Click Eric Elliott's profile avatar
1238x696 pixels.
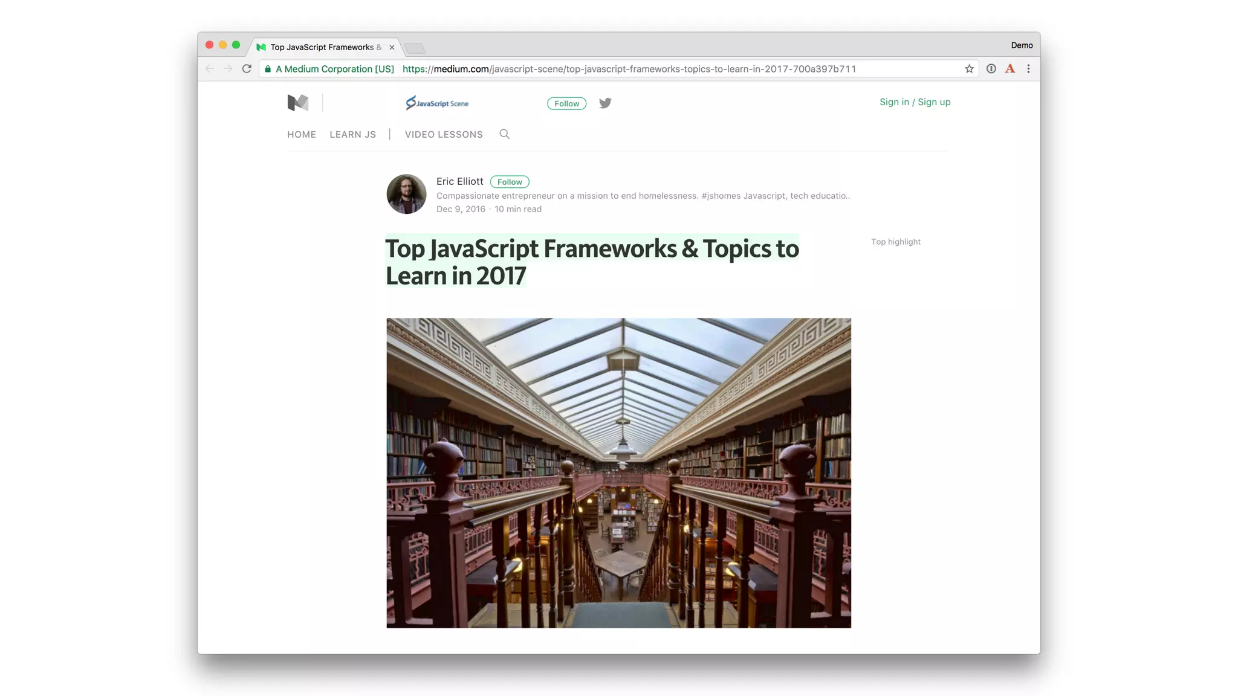tap(406, 194)
